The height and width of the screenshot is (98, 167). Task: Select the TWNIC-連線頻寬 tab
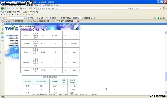click(x=67, y=21)
